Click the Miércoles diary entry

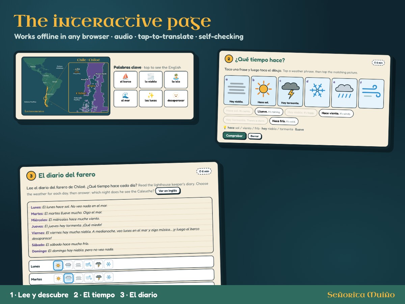pos(65,220)
